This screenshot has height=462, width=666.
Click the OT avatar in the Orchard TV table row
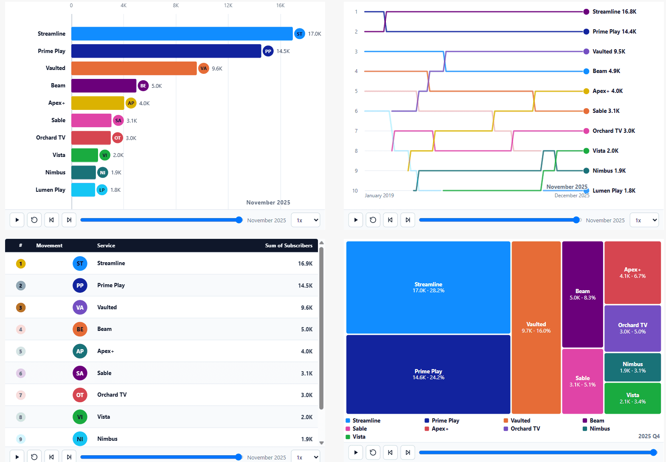pos(80,395)
